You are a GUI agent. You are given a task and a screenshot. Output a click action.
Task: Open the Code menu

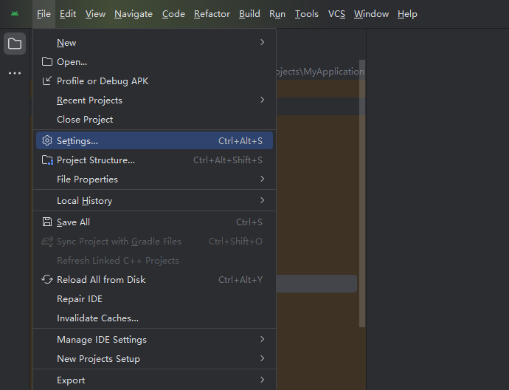173,14
